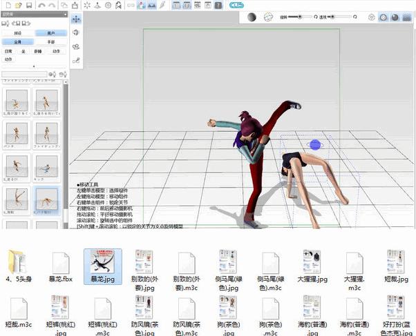Click the paste object toolbar icon
The width and height of the screenshot is (416, 336).
tap(75, 5)
